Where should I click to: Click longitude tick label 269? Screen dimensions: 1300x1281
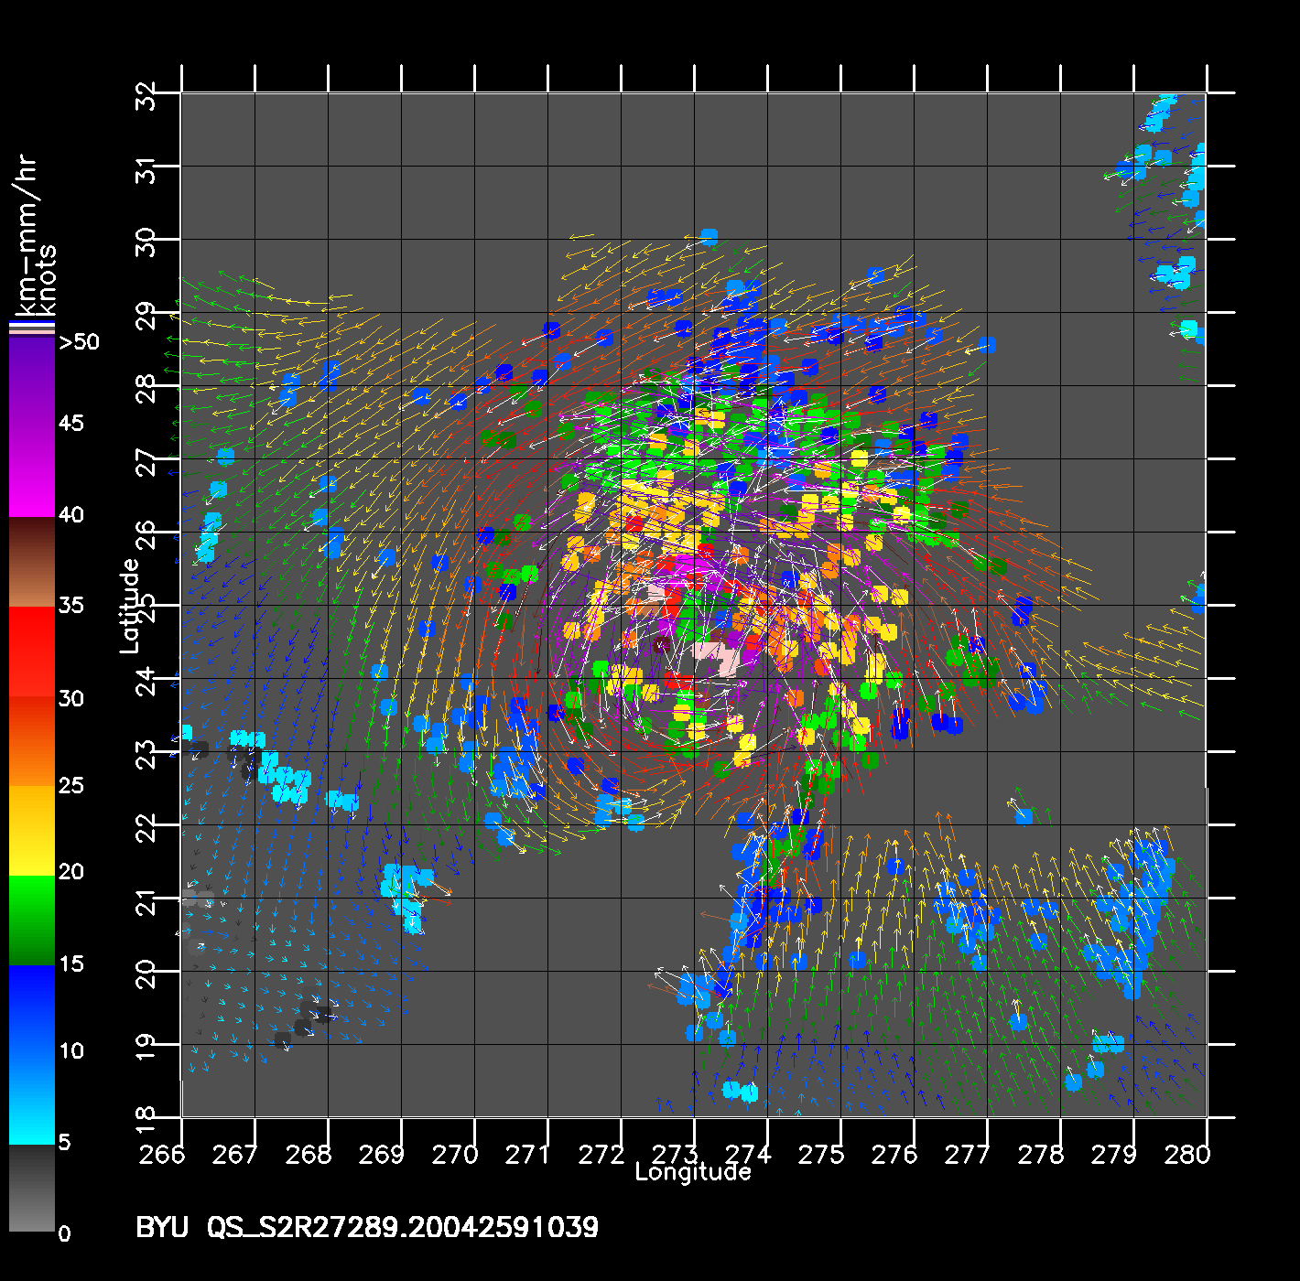pyautogui.click(x=382, y=1155)
